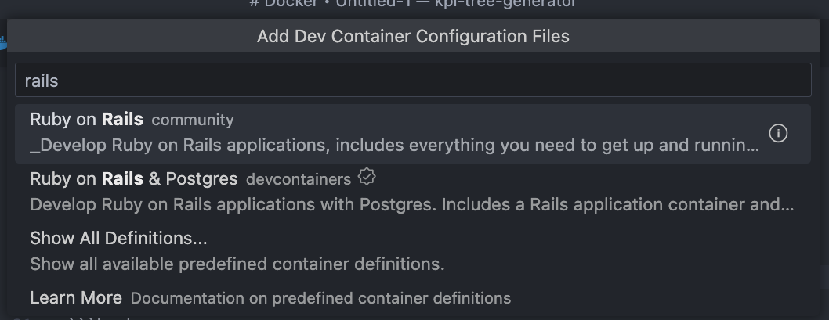Click the empty area right of "rails" query
Screen dimensions: 829x320
coord(470,81)
